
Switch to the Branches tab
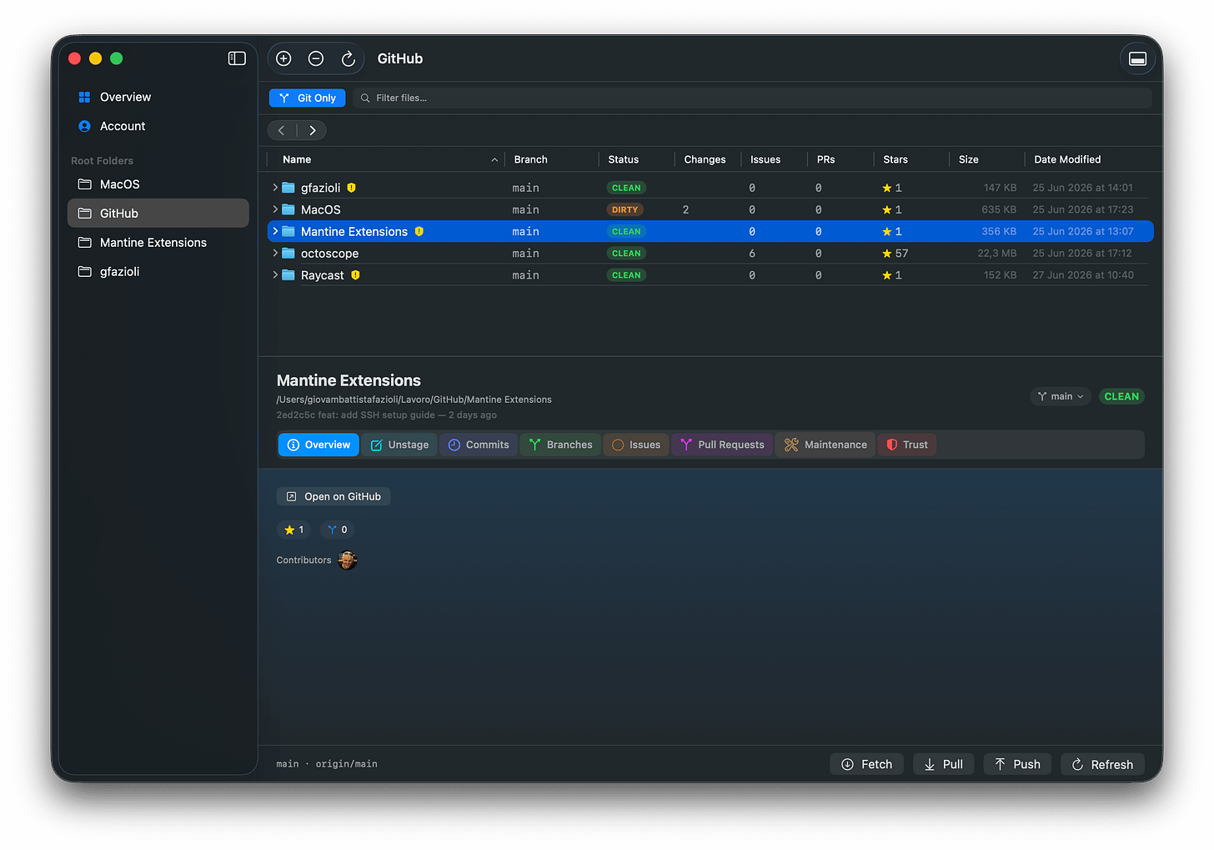tap(560, 445)
